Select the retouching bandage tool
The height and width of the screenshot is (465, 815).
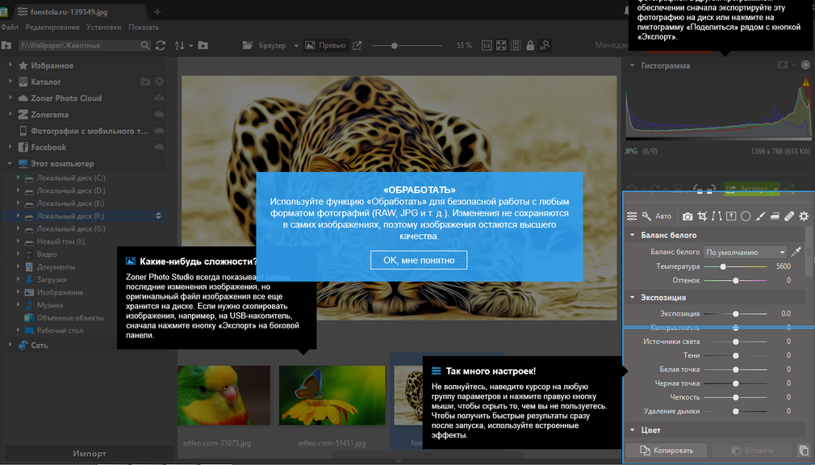point(789,216)
